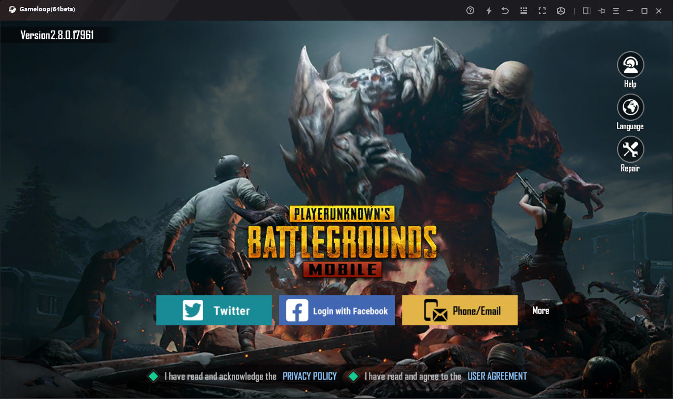Viewport: 673px width, 399px height.
Task: Toggle the always-on-top pin icon
Action: point(602,10)
